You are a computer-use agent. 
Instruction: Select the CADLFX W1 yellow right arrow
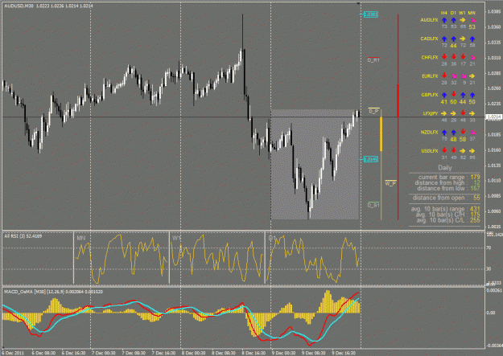point(463,39)
